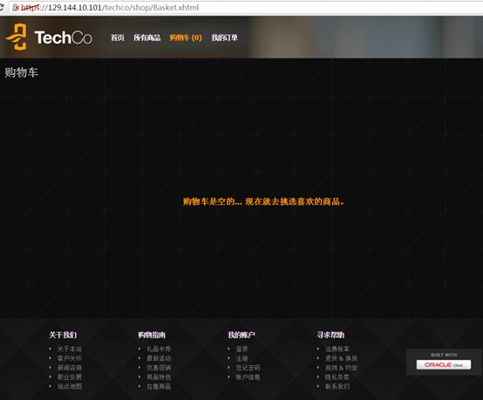Click the 联系我们 contact us link

click(x=337, y=386)
